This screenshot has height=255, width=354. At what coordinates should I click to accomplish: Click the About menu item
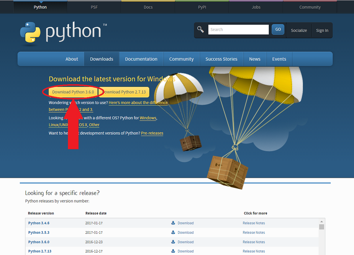coord(72,59)
